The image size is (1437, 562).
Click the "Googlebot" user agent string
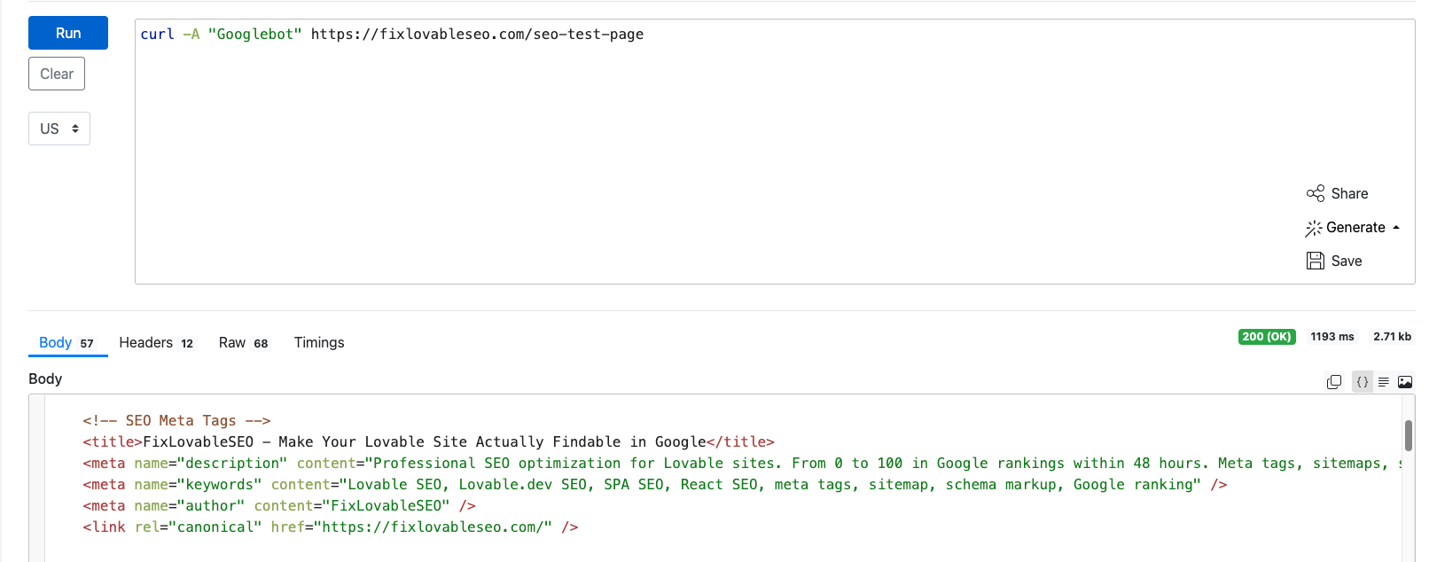pos(255,34)
